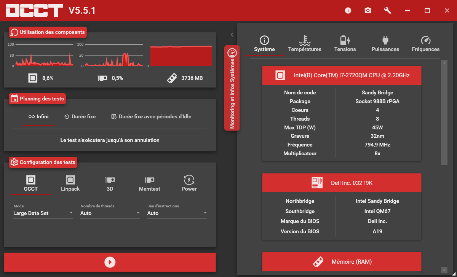Toggle the Monitoring et Infos Systèmes side tab

tap(232, 88)
